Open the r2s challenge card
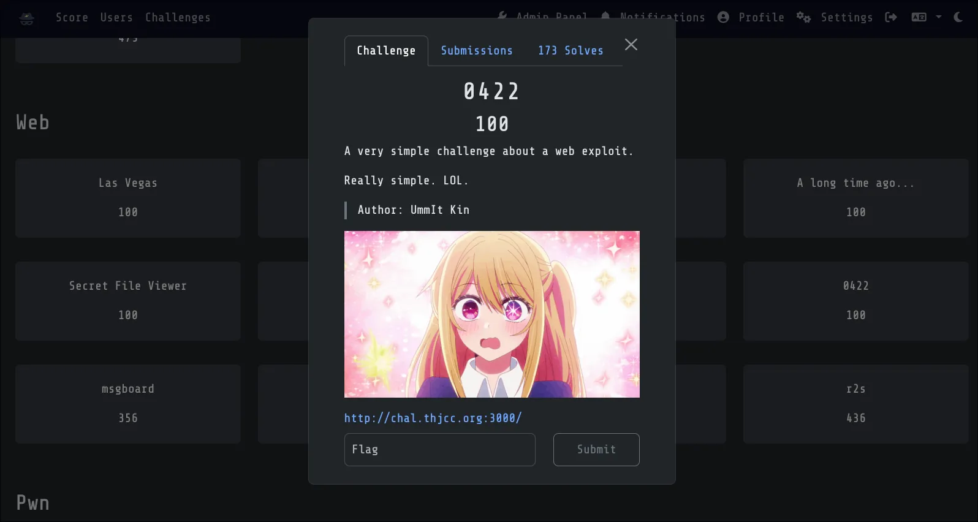This screenshot has height=522, width=978. pos(855,404)
